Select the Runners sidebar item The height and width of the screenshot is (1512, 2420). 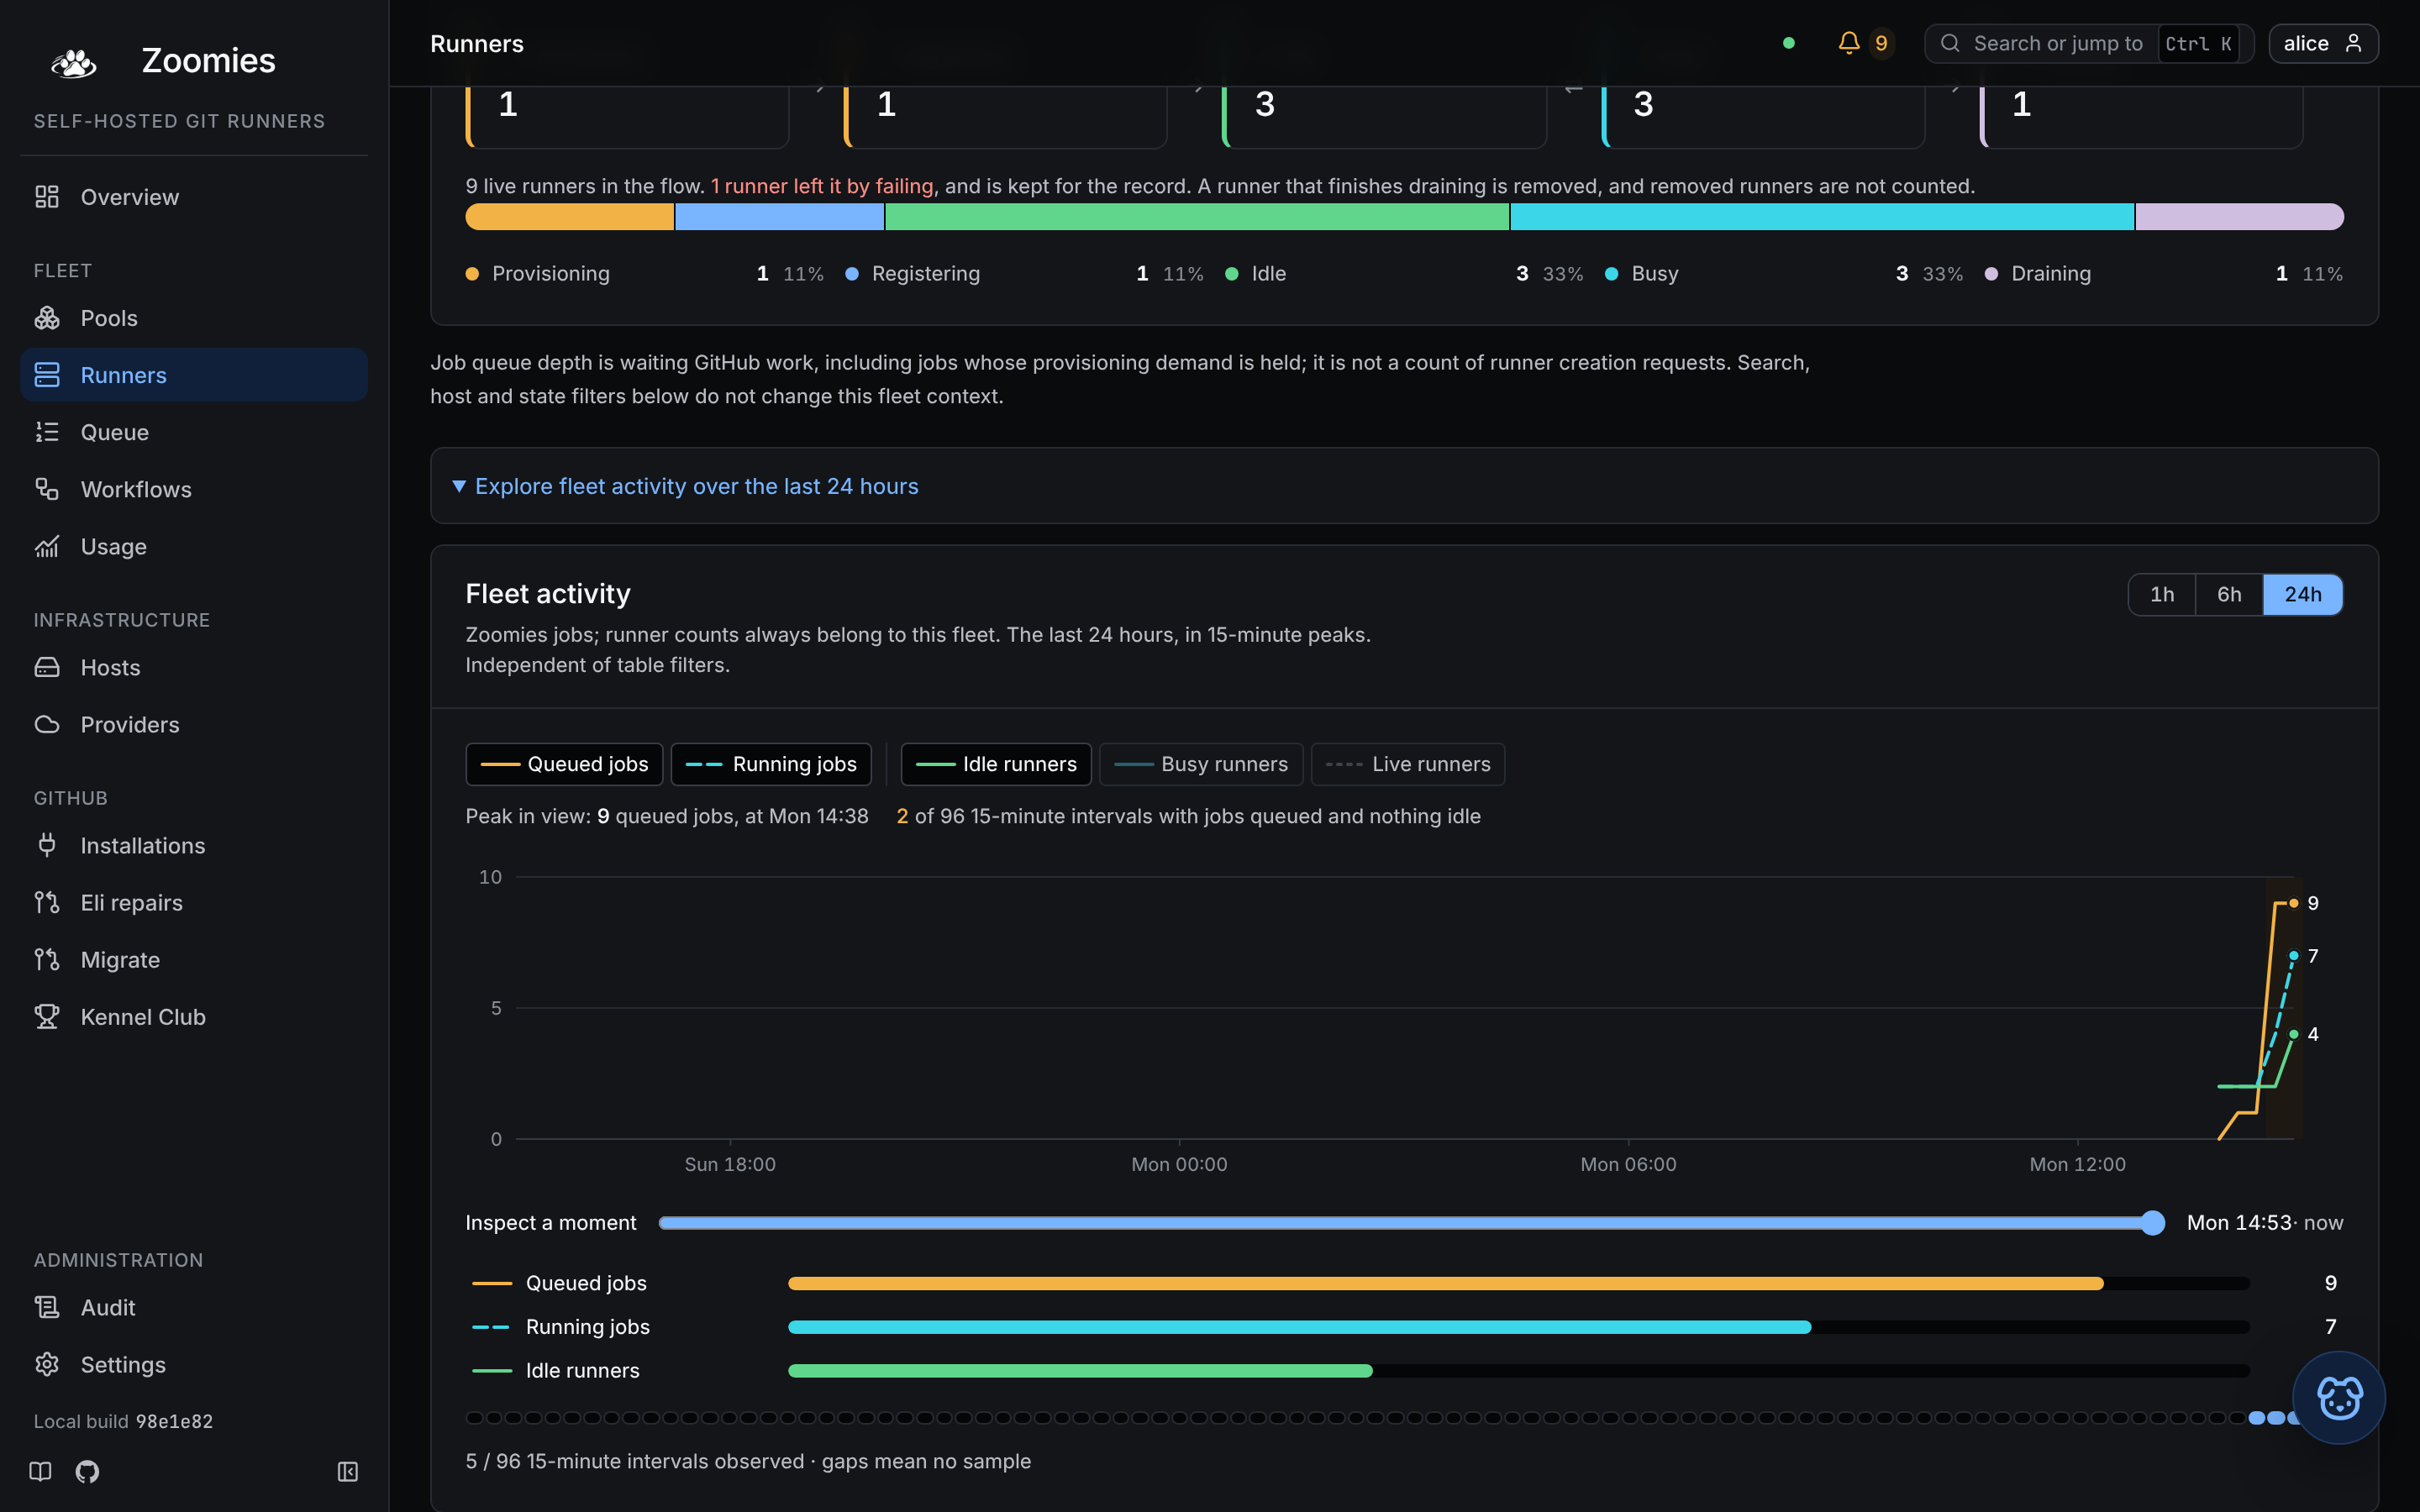click(x=194, y=375)
